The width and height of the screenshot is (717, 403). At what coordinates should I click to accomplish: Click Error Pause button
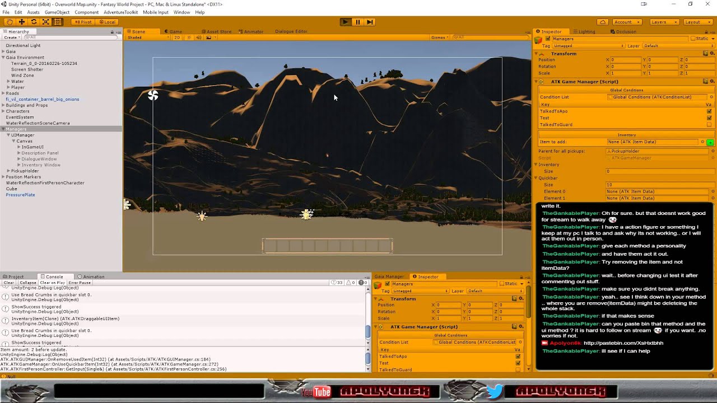pyautogui.click(x=80, y=283)
